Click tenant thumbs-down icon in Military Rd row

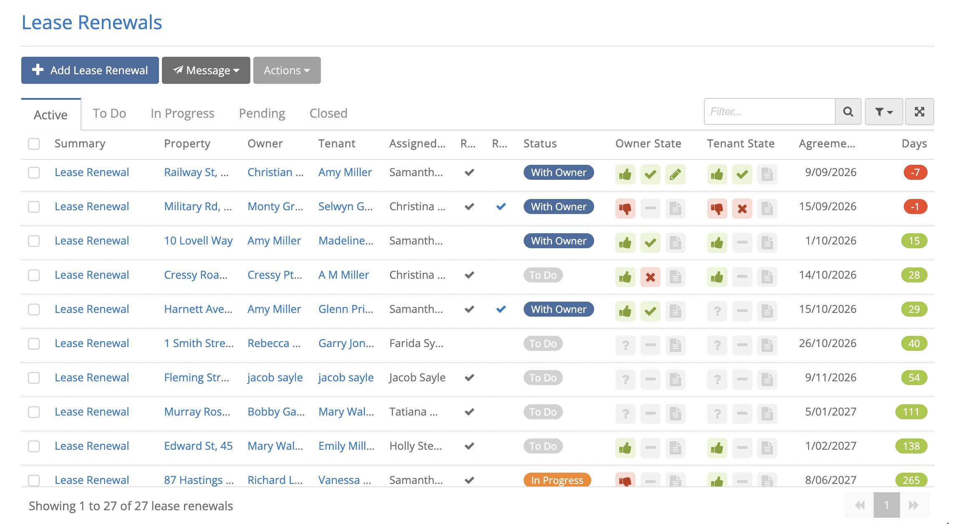tap(717, 209)
